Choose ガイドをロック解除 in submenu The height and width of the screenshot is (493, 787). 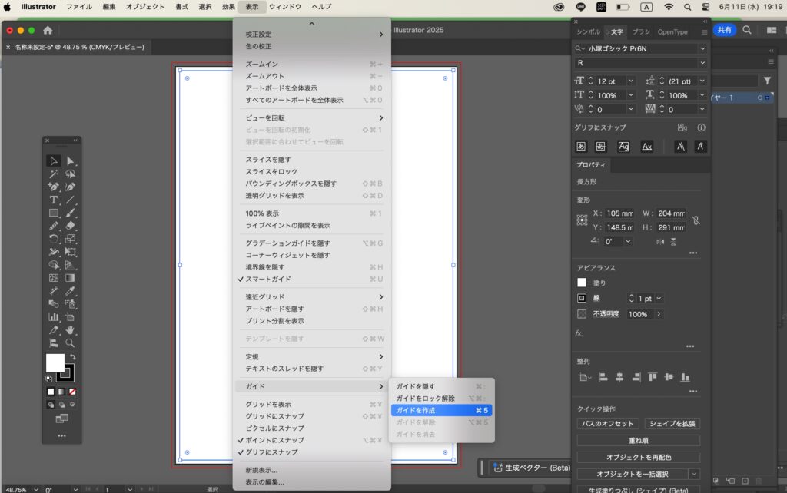(442, 399)
